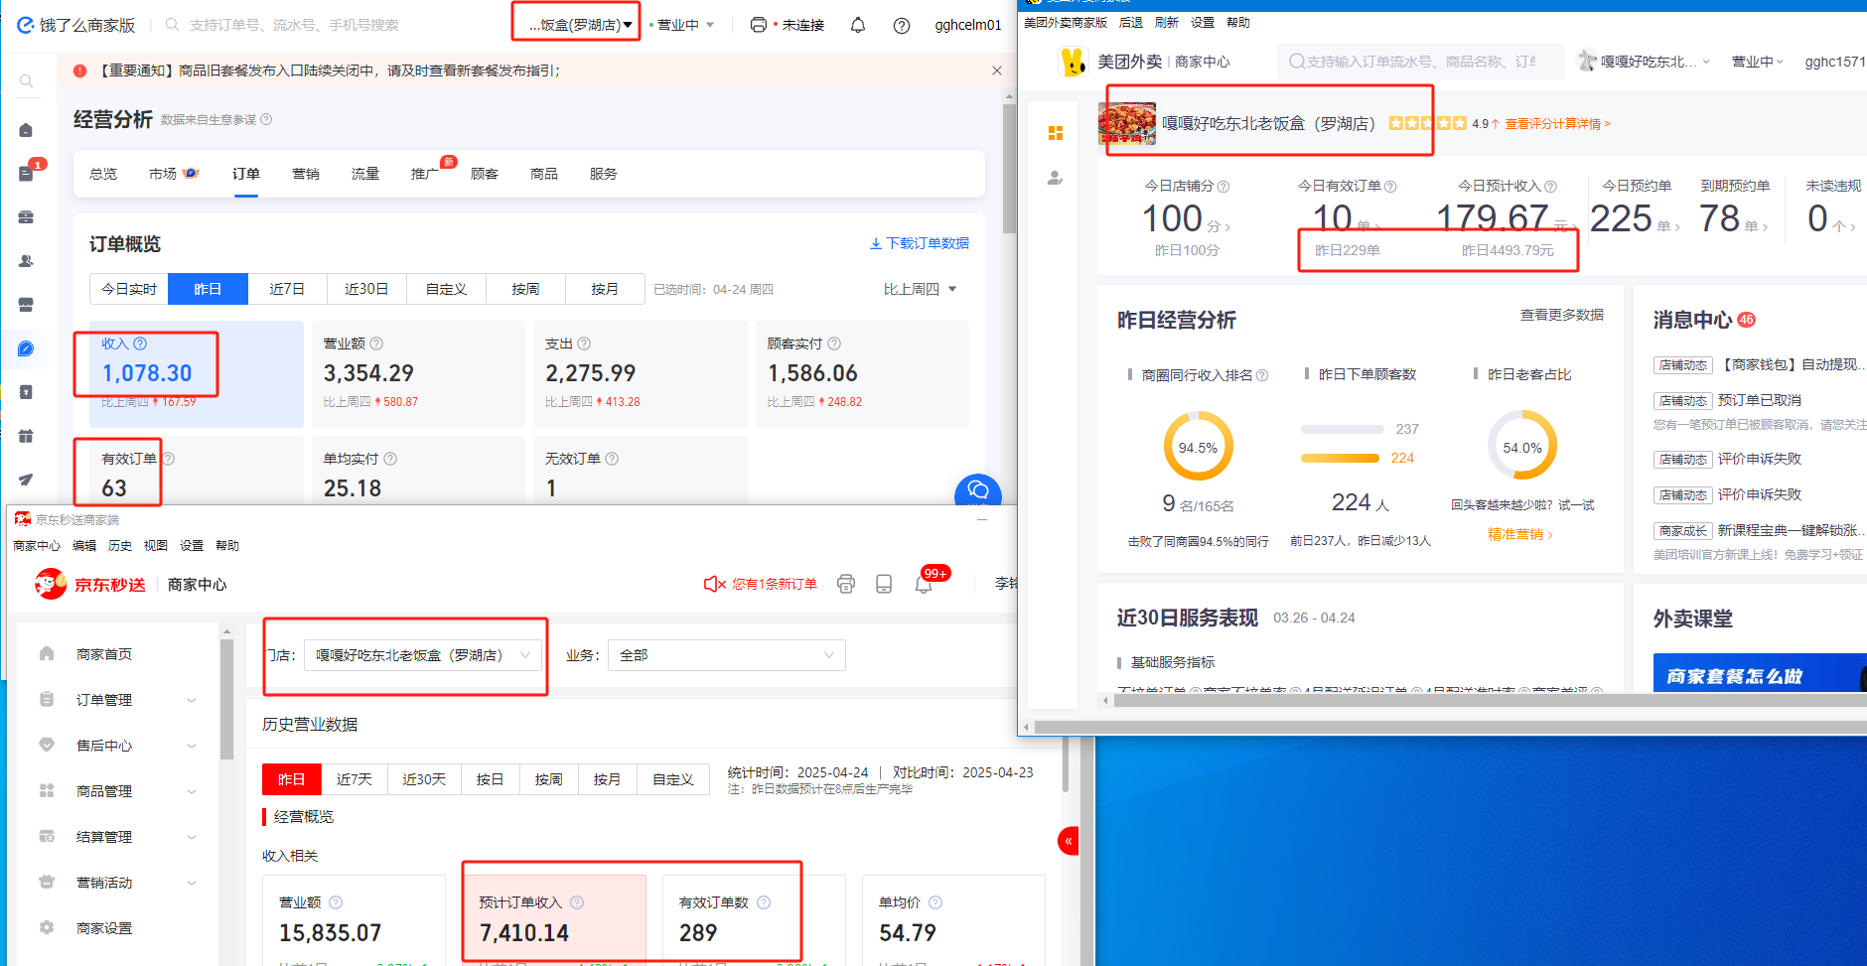The image size is (1867, 966).
Task: Click info icon next to 收入
Action: click(140, 344)
